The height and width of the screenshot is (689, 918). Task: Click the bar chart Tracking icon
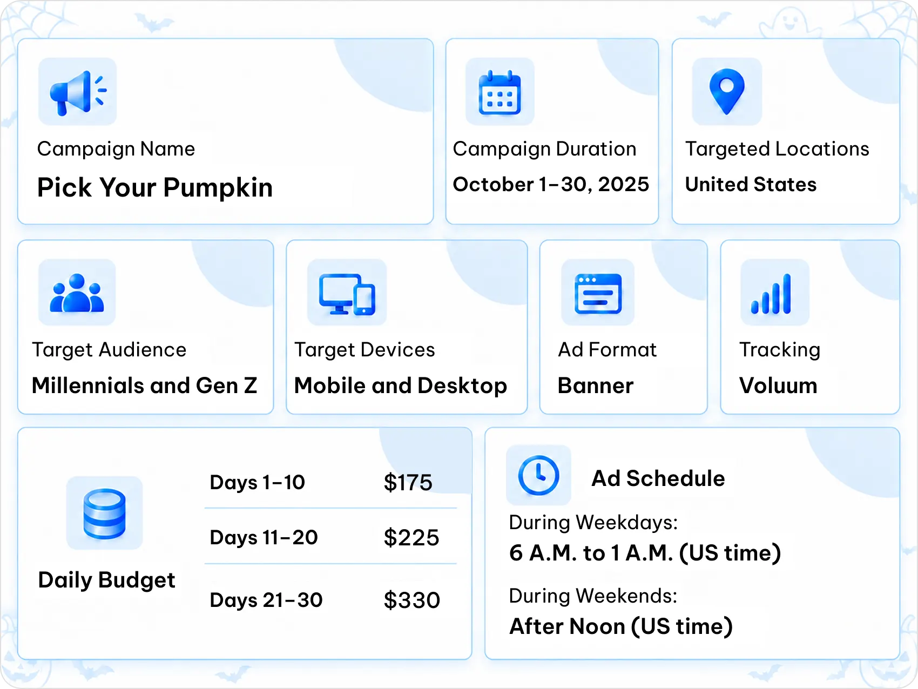point(775,293)
